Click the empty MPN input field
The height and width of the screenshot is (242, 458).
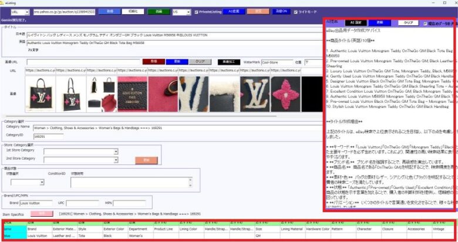pos(129,203)
